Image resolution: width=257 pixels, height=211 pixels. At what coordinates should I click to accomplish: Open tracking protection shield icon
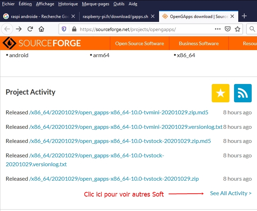[64, 29]
